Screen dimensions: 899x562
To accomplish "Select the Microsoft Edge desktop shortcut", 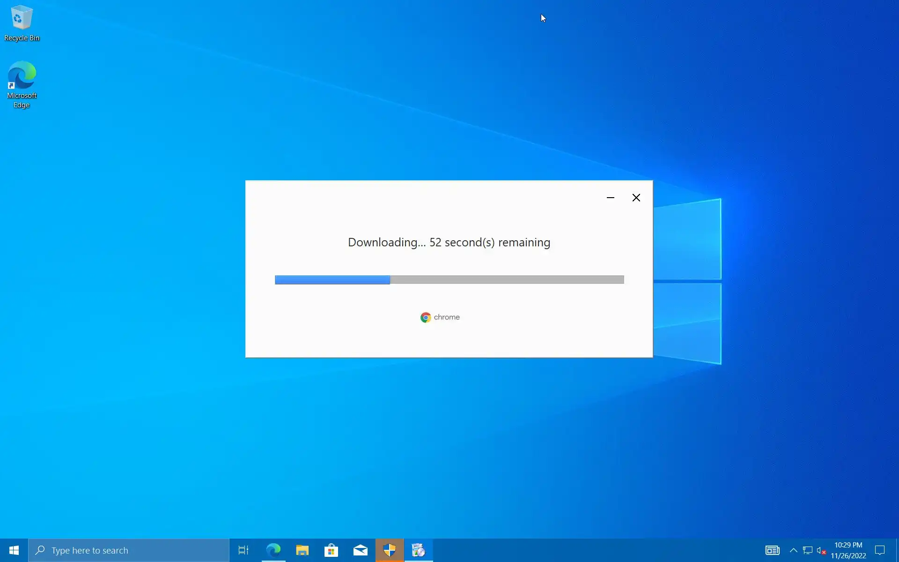I will click(22, 84).
